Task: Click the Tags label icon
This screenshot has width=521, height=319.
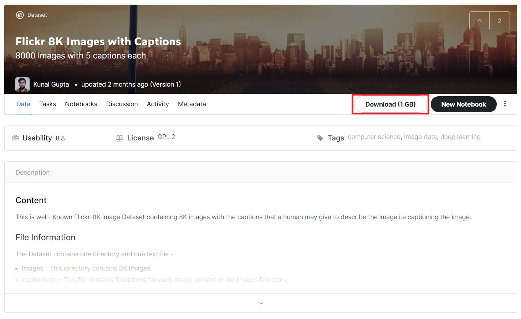Action: pyautogui.click(x=320, y=138)
